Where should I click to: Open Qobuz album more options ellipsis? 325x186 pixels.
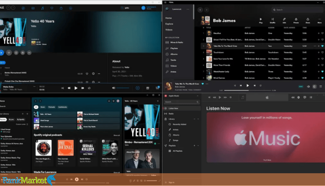click(x=29, y=53)
